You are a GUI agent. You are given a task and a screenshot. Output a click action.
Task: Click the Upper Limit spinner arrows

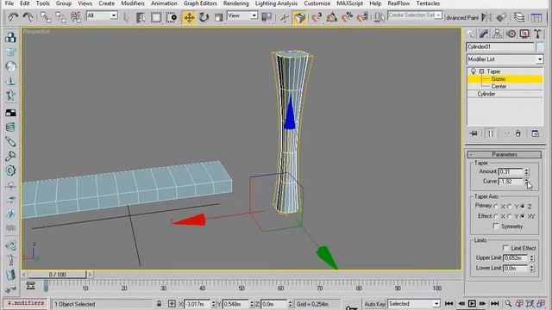(531, 258)
